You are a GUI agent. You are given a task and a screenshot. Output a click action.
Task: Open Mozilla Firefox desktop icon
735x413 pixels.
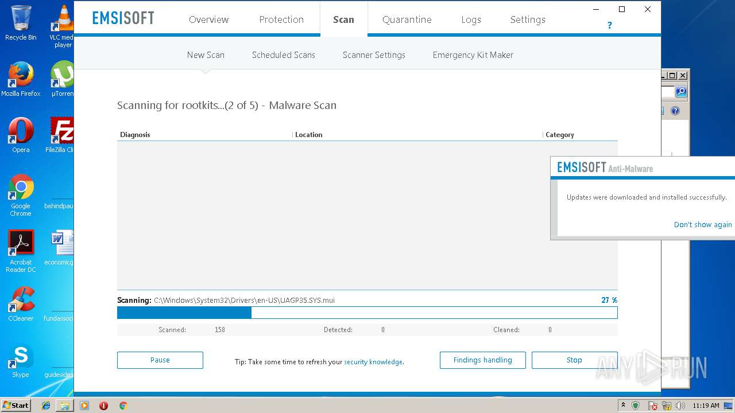(21, 79)
